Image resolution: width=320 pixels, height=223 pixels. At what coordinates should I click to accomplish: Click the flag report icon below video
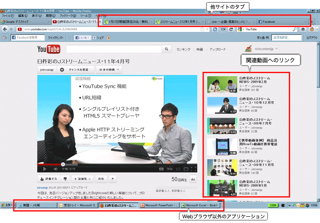point(113,179)
